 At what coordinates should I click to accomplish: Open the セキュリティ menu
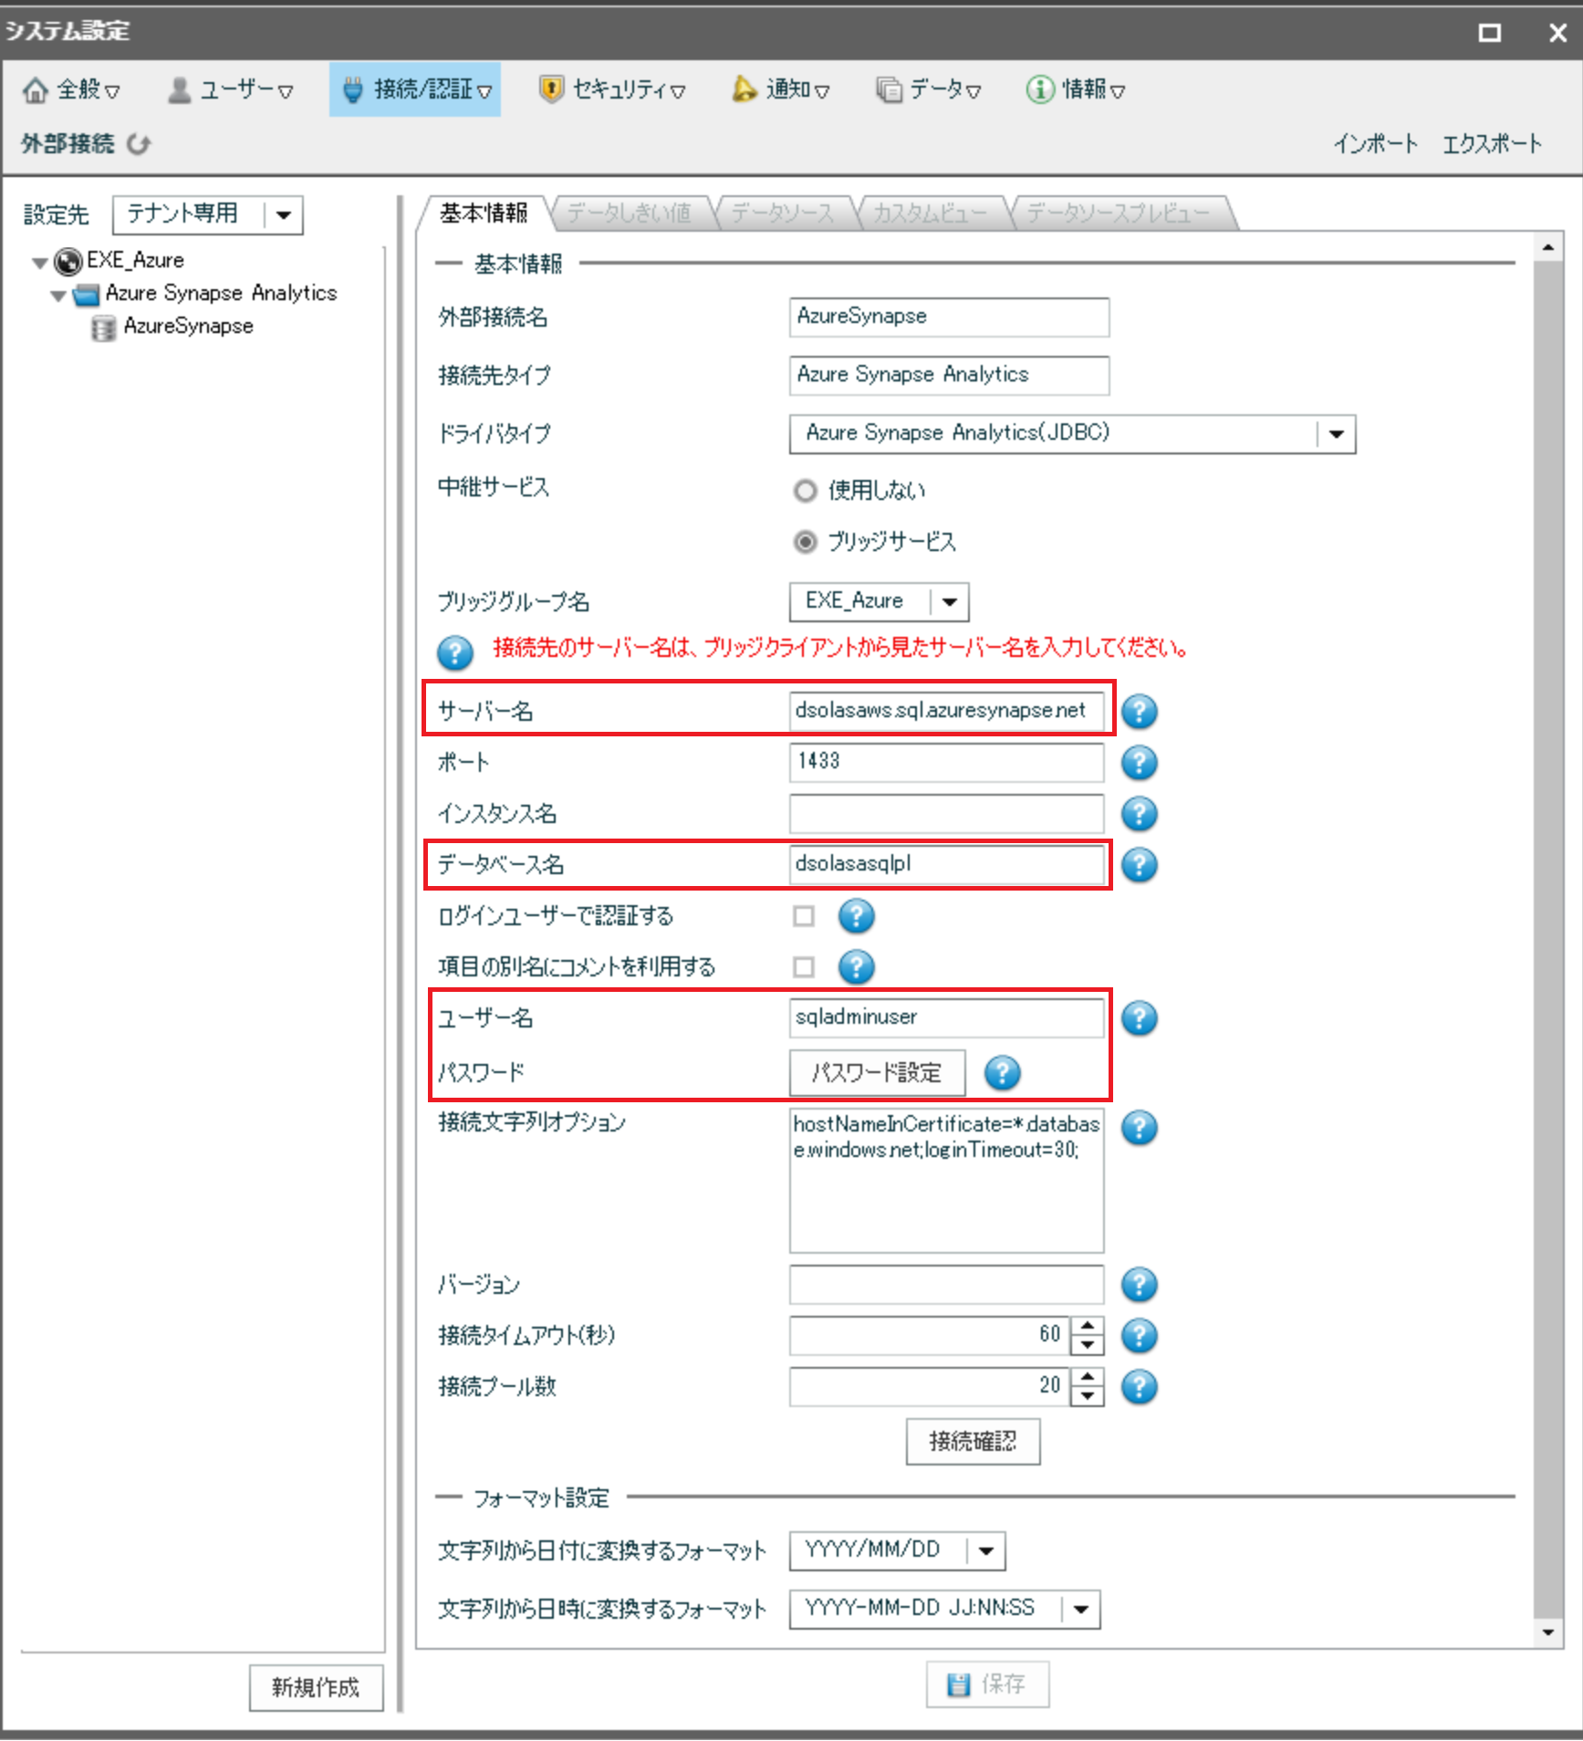point(612,89)
